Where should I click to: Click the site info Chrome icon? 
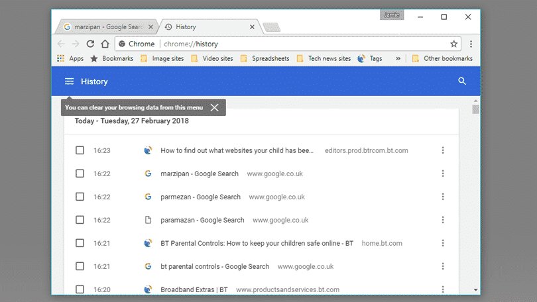121,44
